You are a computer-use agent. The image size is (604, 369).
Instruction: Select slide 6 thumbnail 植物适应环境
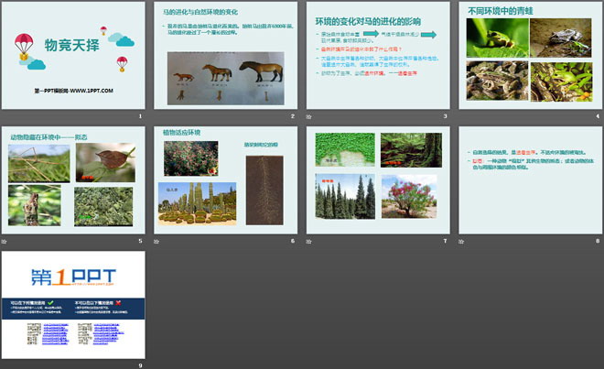click(x=225, y=180)
